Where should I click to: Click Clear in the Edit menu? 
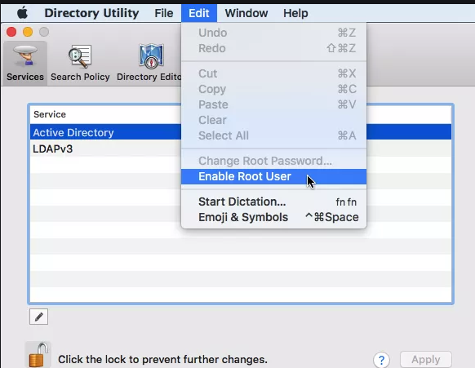point(274,120)
